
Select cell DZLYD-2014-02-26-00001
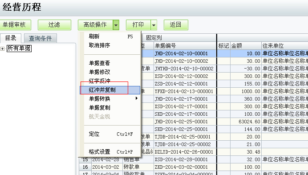185,152
